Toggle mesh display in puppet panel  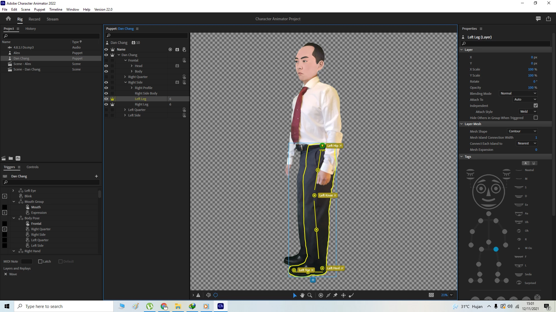point(209,295)
